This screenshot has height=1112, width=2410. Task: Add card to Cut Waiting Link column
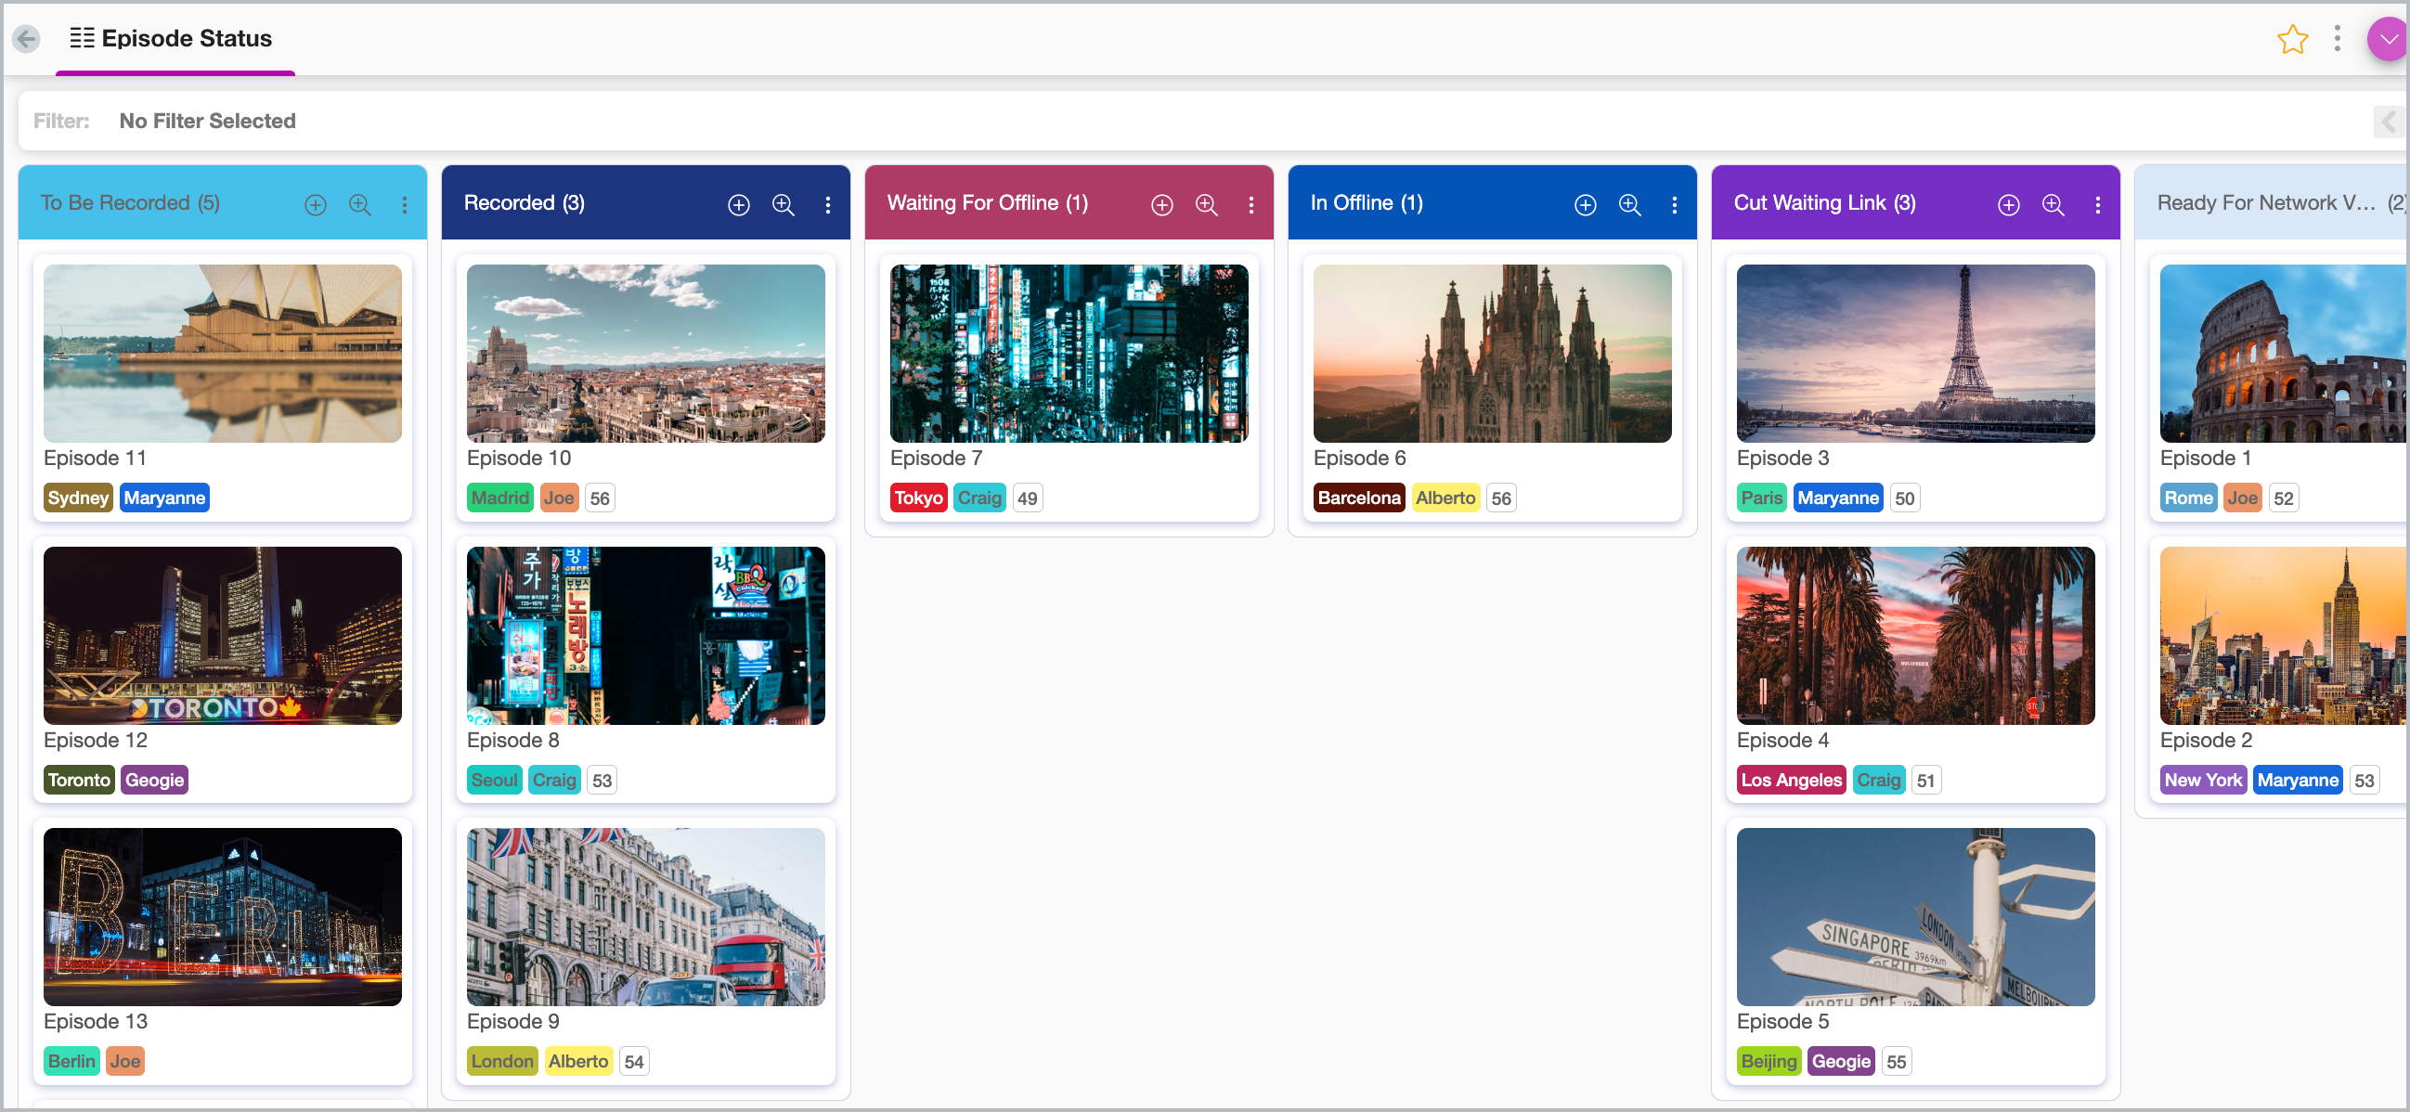point(2008,205)
